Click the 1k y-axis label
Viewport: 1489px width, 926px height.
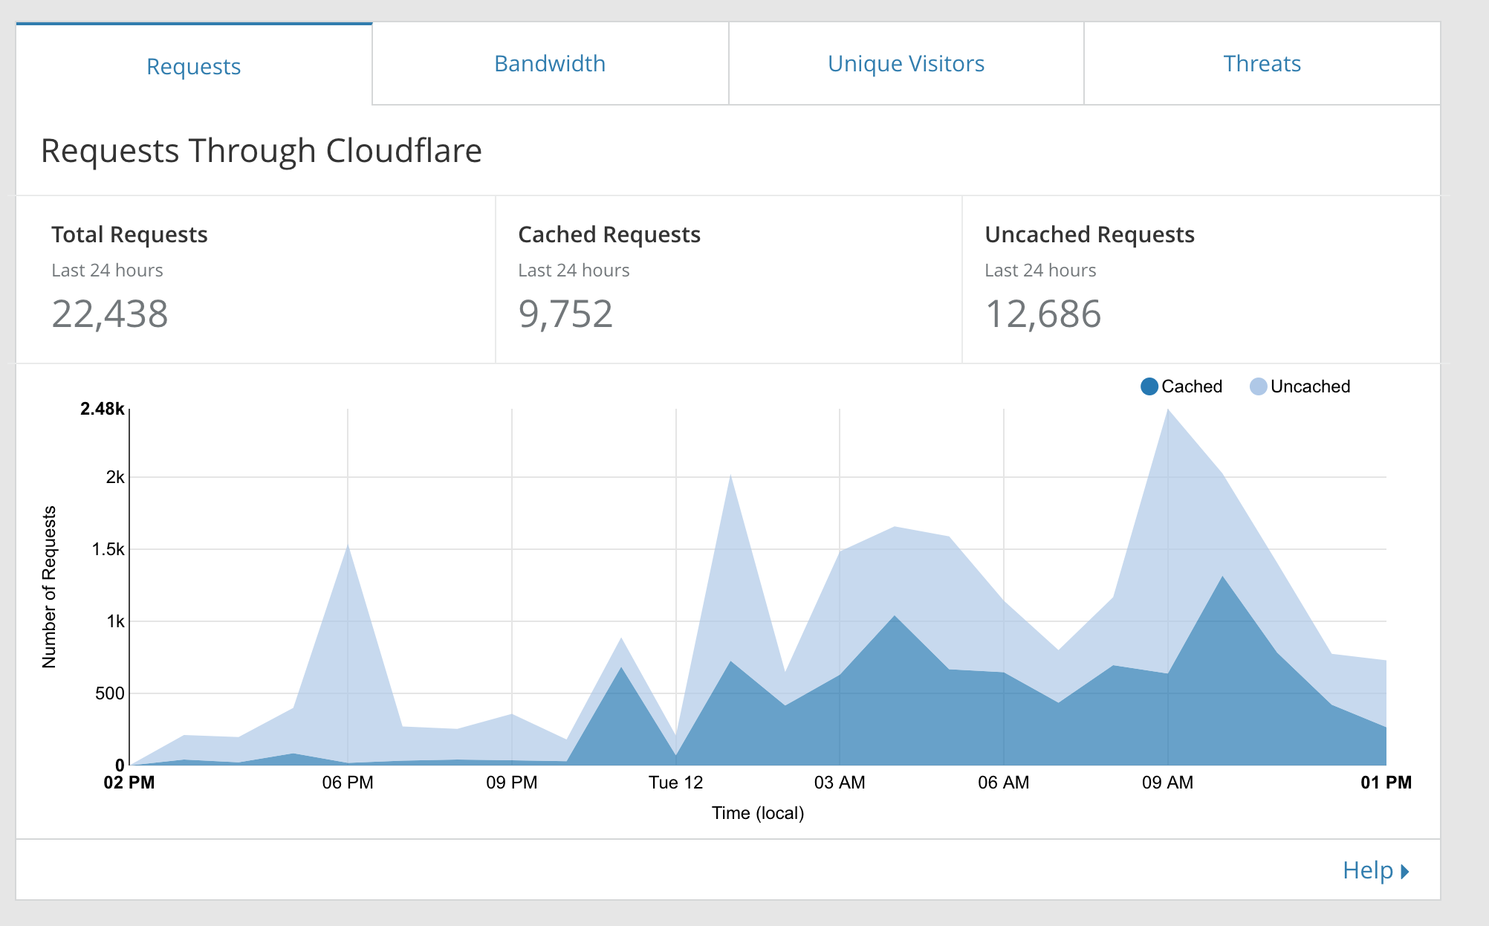coord(115,621)
